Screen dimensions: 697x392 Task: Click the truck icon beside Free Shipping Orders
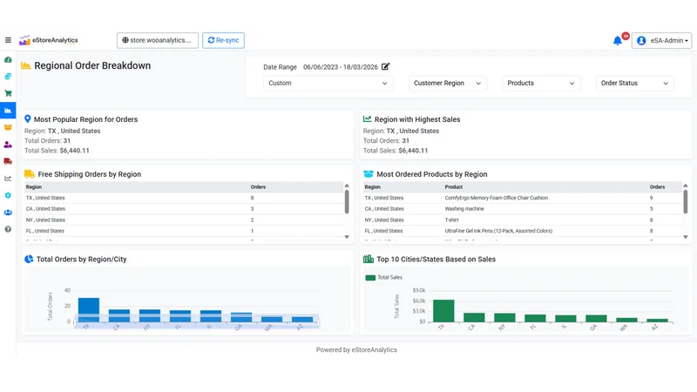(x=30, y=173)
